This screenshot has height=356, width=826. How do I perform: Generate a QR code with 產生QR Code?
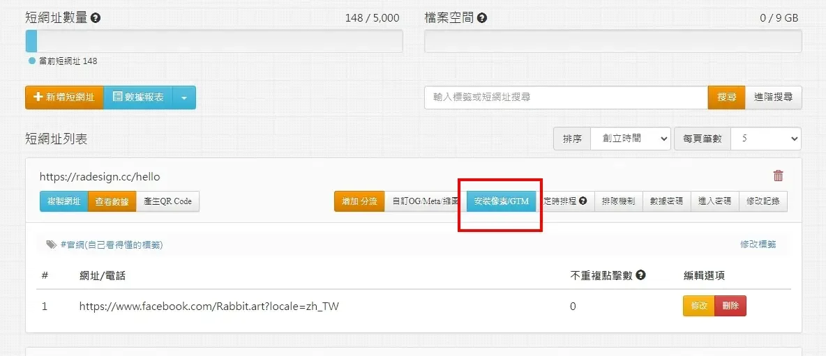pos(167,201)
